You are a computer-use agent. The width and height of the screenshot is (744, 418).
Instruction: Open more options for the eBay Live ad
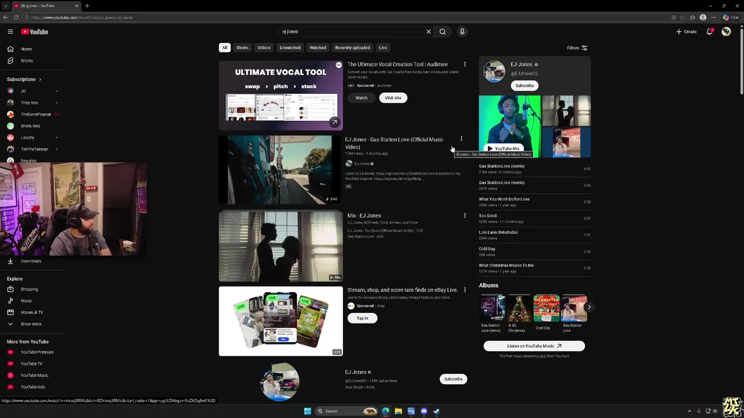(465, 290)
